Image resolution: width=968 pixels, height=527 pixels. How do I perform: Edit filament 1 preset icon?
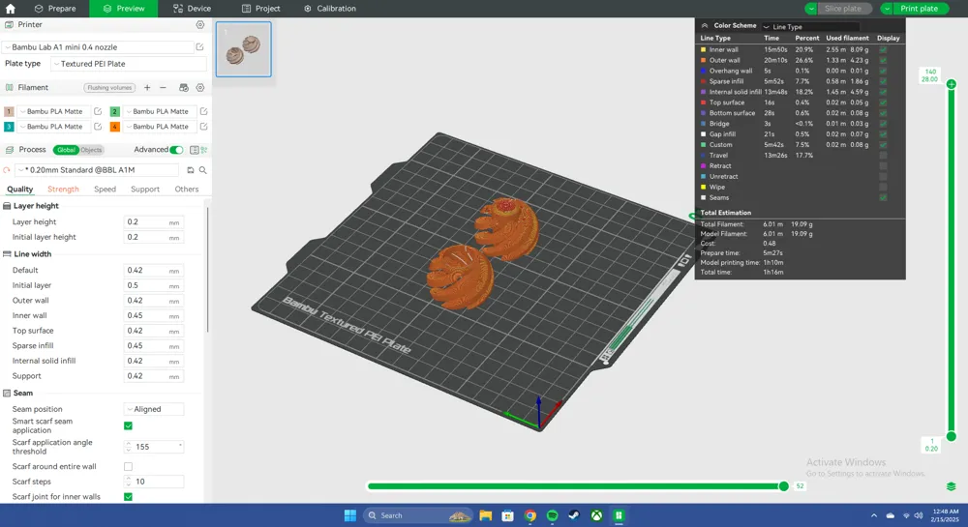[x=98, y=111]
